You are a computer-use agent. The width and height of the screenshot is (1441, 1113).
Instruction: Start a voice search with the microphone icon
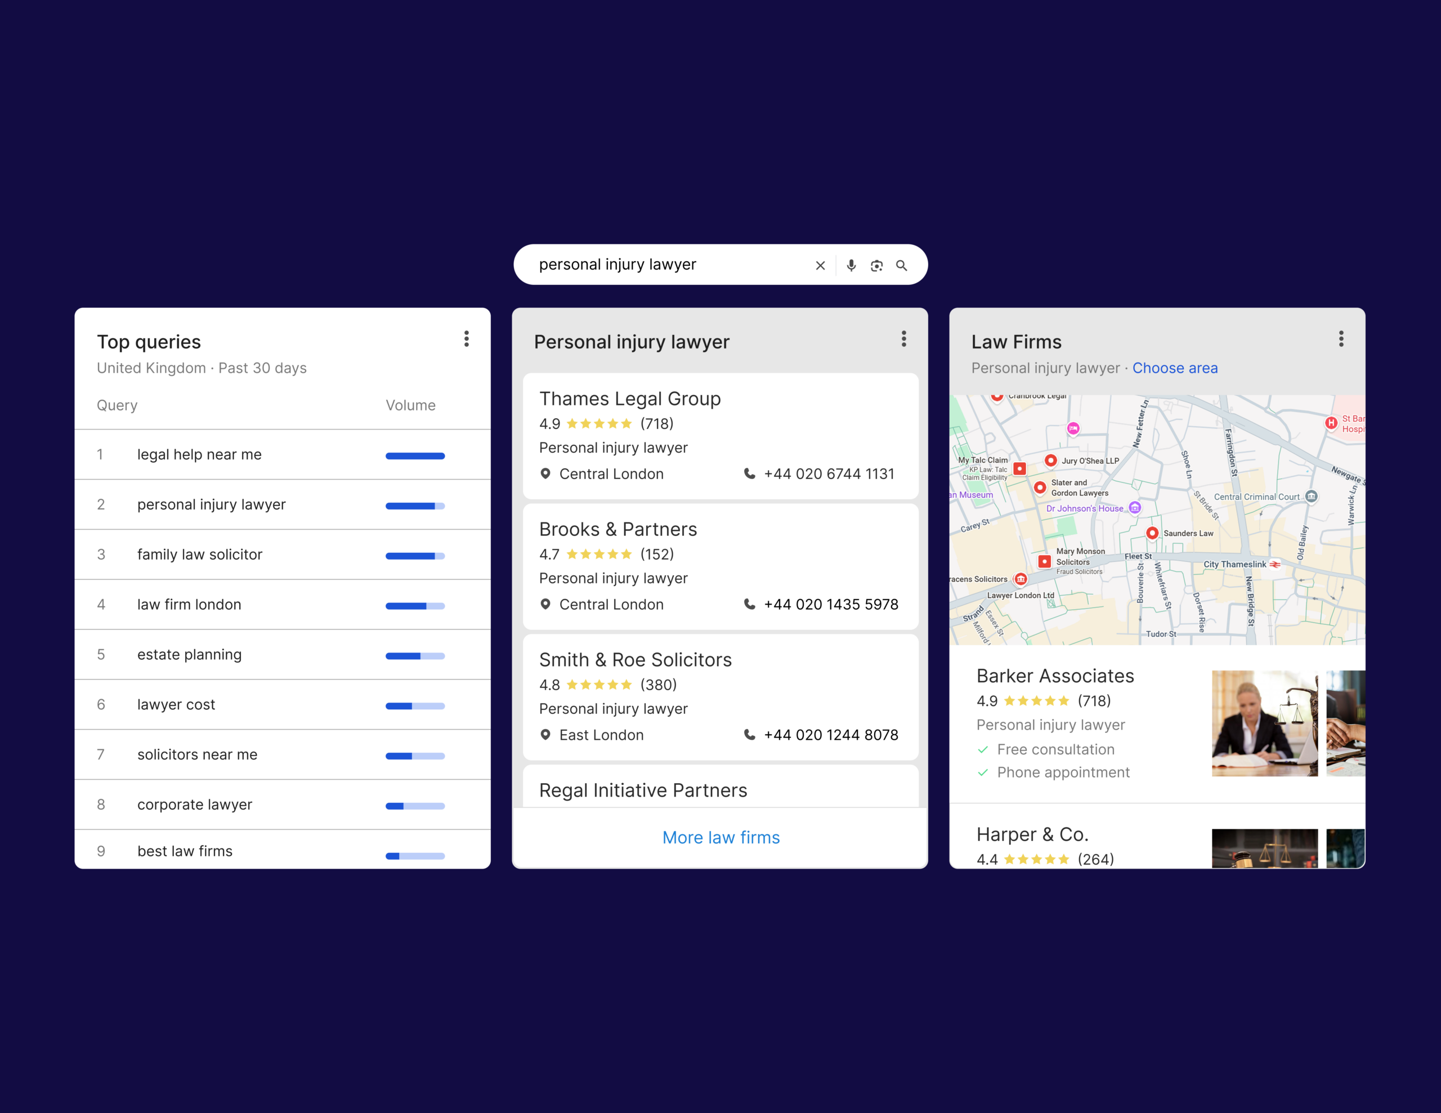click(851, 265)
